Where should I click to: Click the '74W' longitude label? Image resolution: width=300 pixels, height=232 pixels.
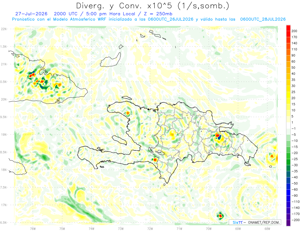91,228
